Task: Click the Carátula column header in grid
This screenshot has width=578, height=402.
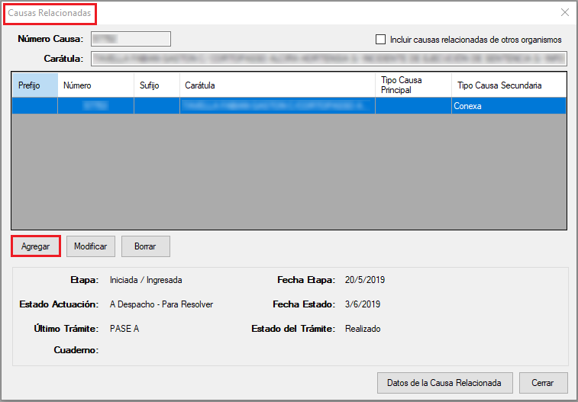Action: pyautogui.click(x=277, y=85)
